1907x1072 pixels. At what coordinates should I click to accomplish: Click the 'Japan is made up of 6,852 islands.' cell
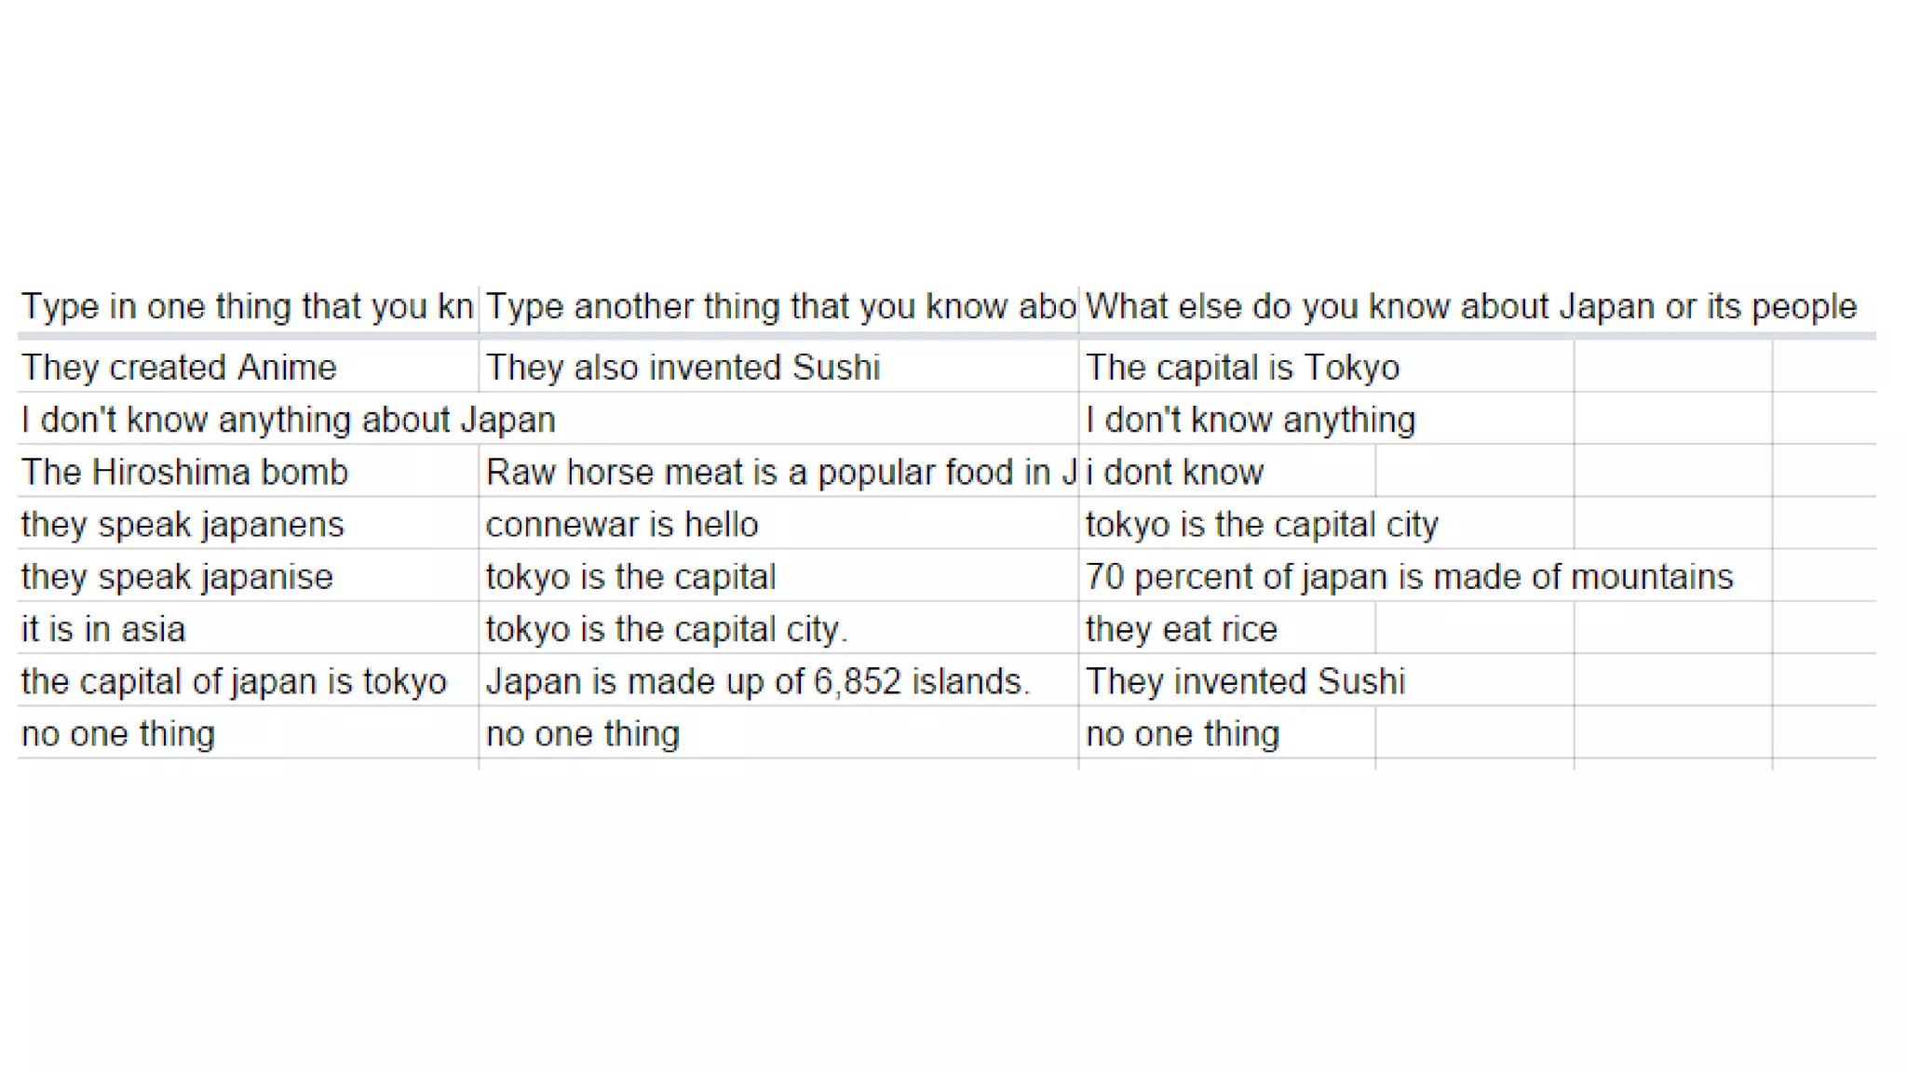pyautogui.click(x=778, y=681)
